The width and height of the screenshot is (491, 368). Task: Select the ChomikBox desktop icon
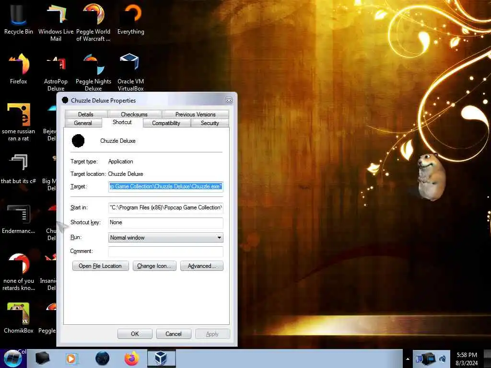(18, 318)
